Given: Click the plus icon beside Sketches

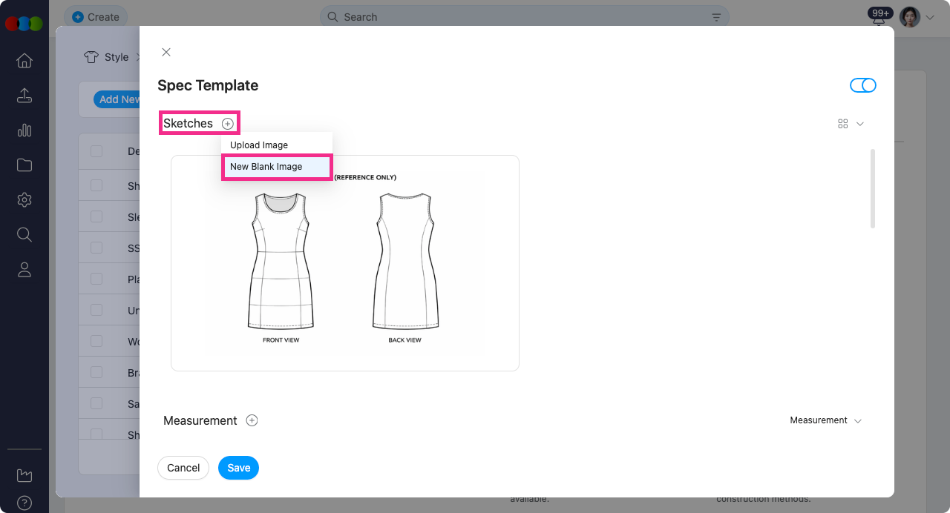Looking at the screenshot, I should 228,124.
